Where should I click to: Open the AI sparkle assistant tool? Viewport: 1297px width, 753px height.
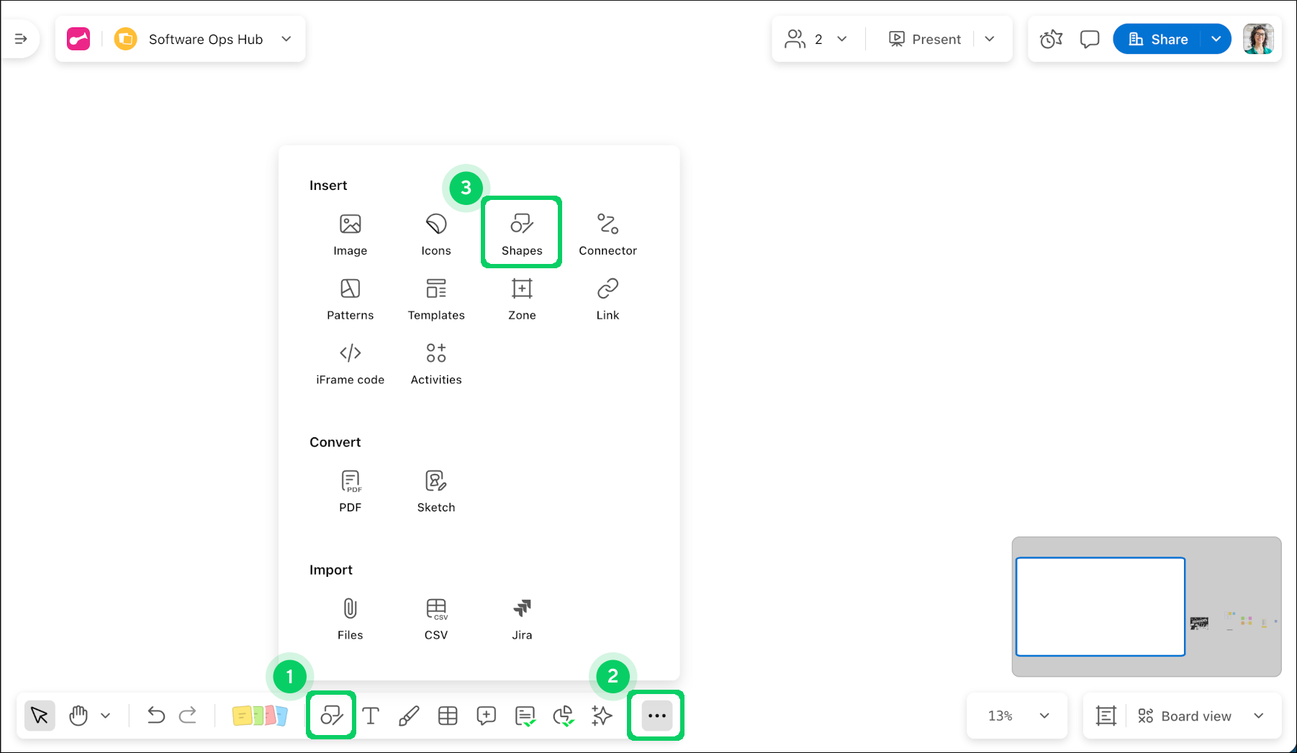(602, 716)
